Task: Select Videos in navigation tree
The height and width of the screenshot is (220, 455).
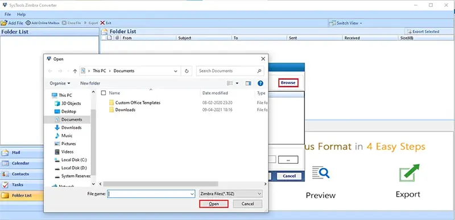Action: [x=67, y=152]
